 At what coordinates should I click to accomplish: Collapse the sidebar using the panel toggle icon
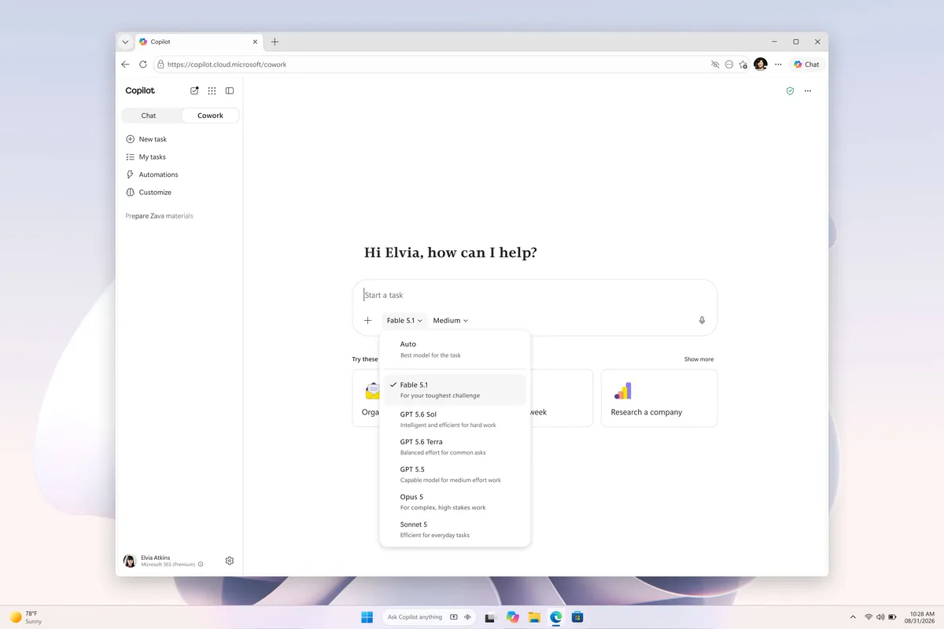(x=230, y=90)
